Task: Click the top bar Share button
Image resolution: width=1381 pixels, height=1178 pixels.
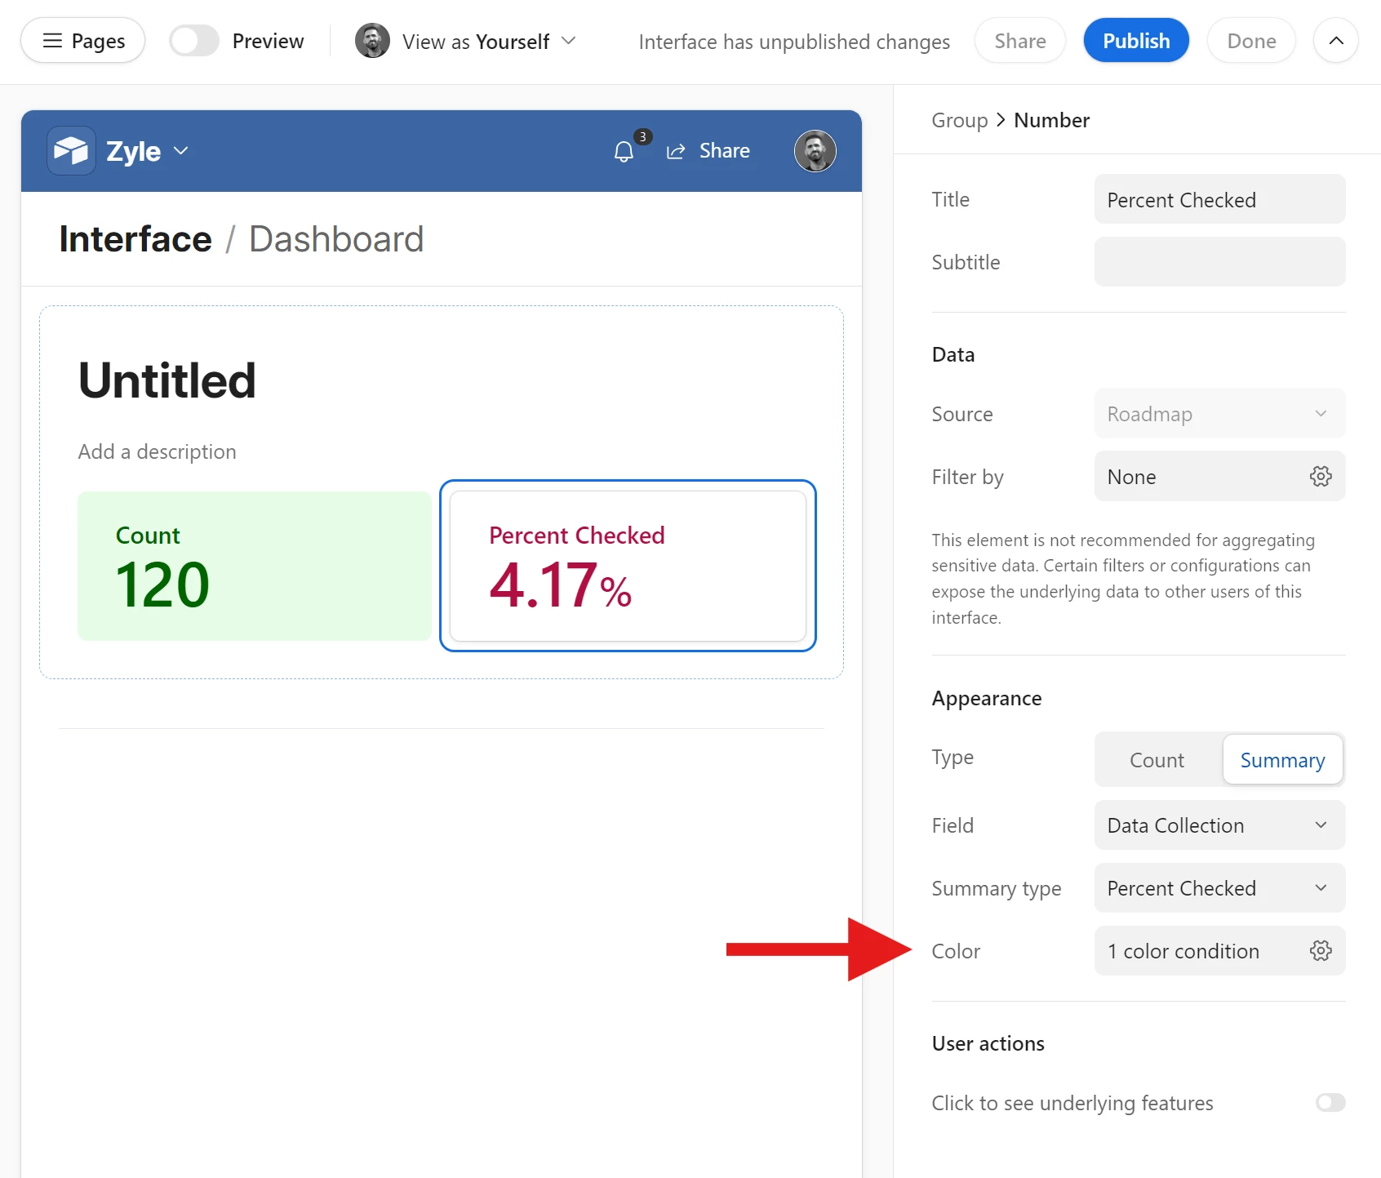Action: (x=1020, y=41)
